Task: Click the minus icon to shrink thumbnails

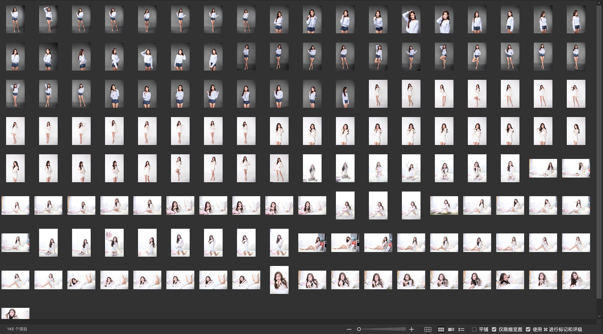Action: [349, 329]
